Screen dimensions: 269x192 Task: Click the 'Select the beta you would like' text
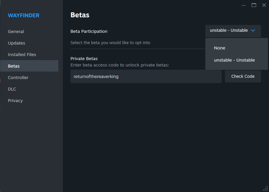coord(110,43)
